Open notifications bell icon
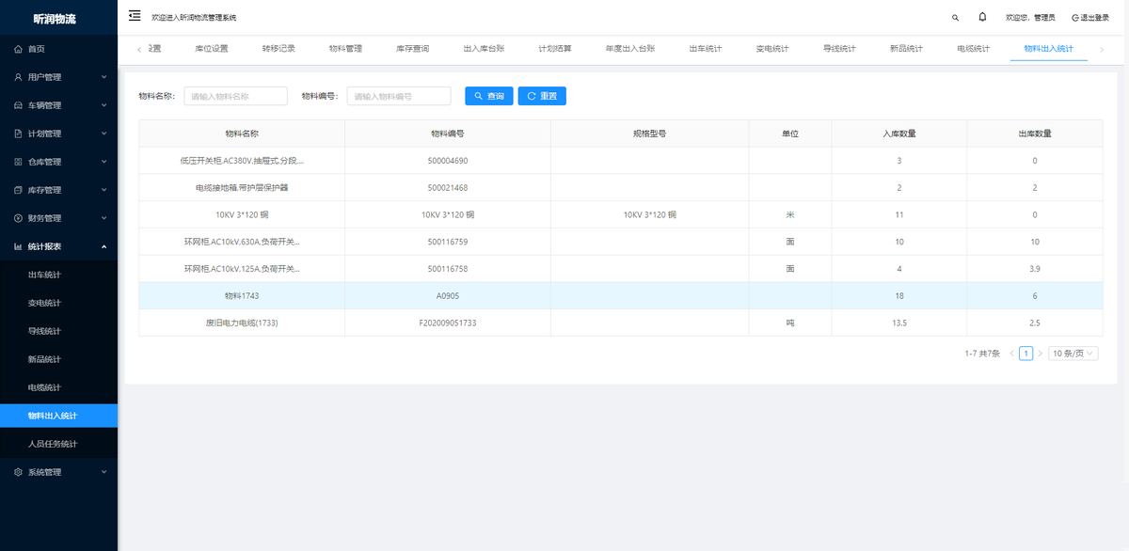1129x551 pixels. tap(982, 17)
